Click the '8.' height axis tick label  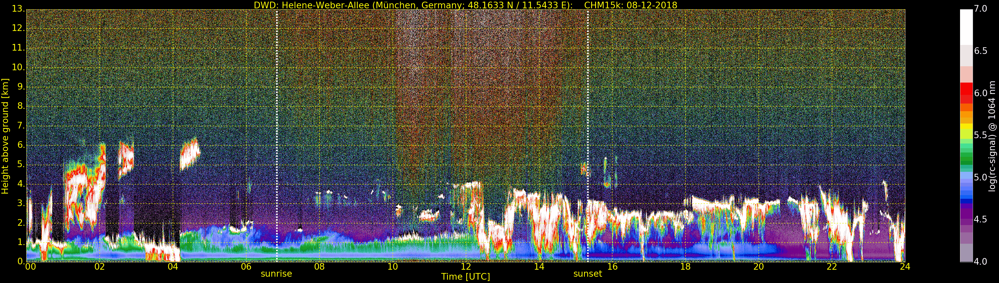tap(21, 106)
